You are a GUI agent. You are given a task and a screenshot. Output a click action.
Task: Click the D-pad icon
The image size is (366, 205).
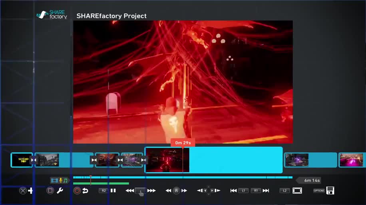tap(209, 191)
